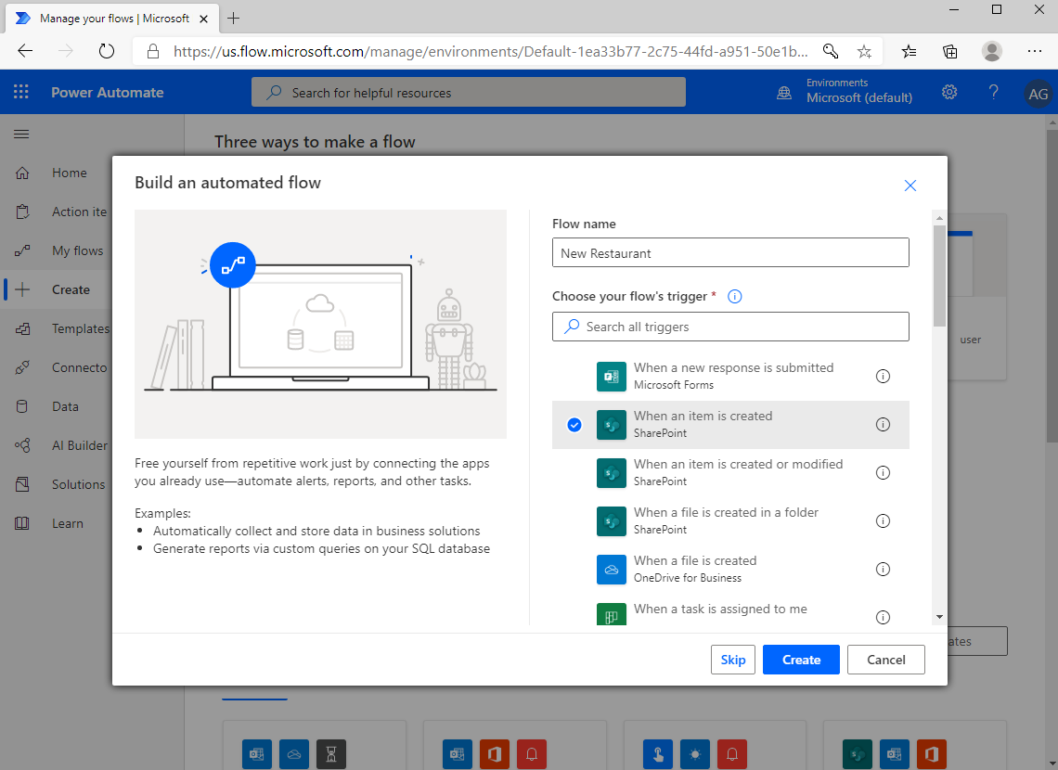Viewport: 1058px width, 770px height.
Task: Click the Solutions icon in sidebar
Action: coord(22,484)
